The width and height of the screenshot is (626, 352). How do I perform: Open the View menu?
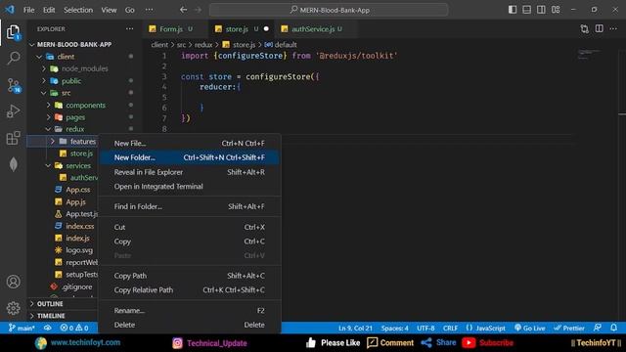click(109, 10)
